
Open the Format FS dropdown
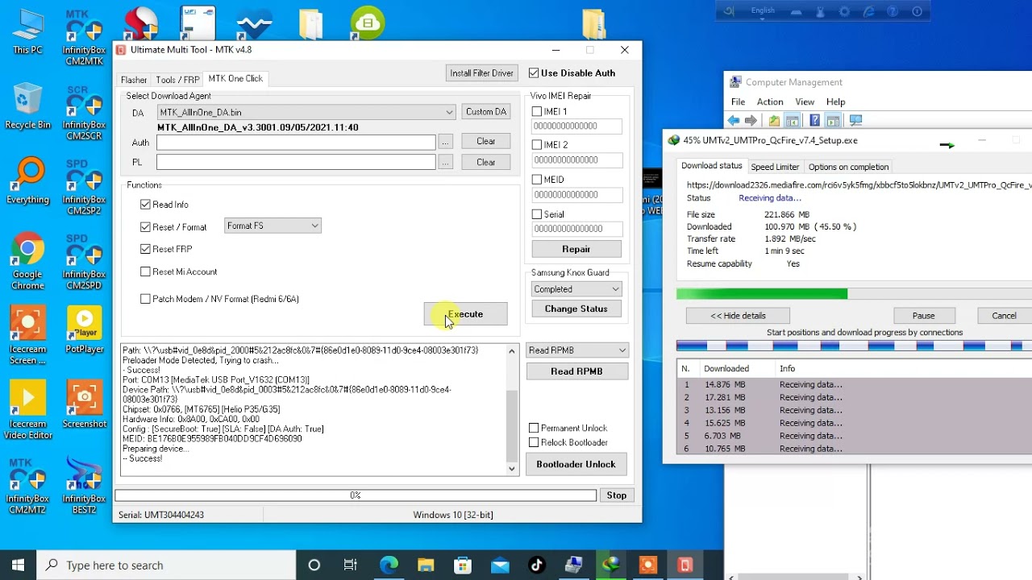[273, 226]
